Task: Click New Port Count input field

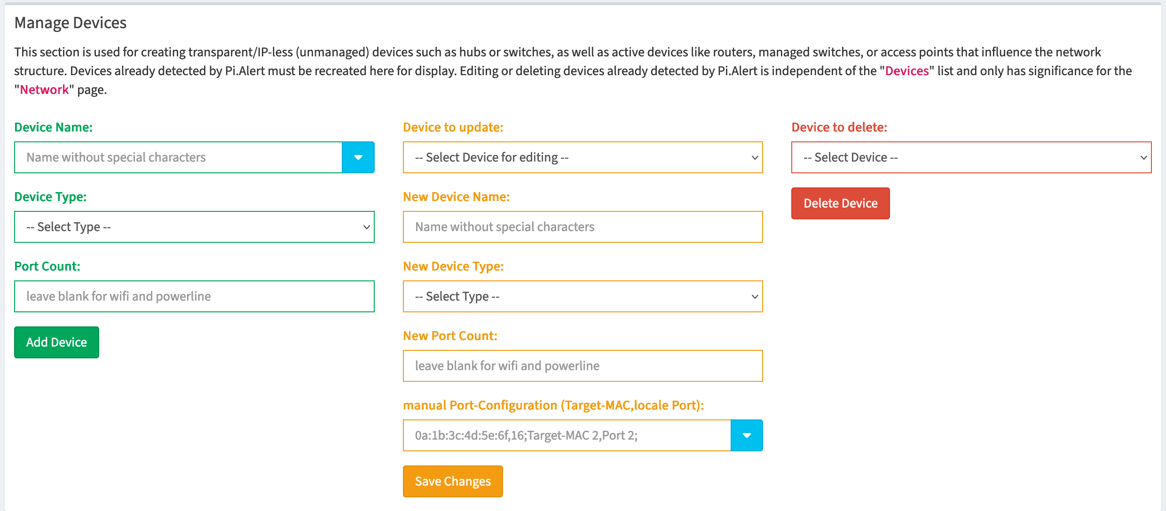Action: [x=584, y=364]
